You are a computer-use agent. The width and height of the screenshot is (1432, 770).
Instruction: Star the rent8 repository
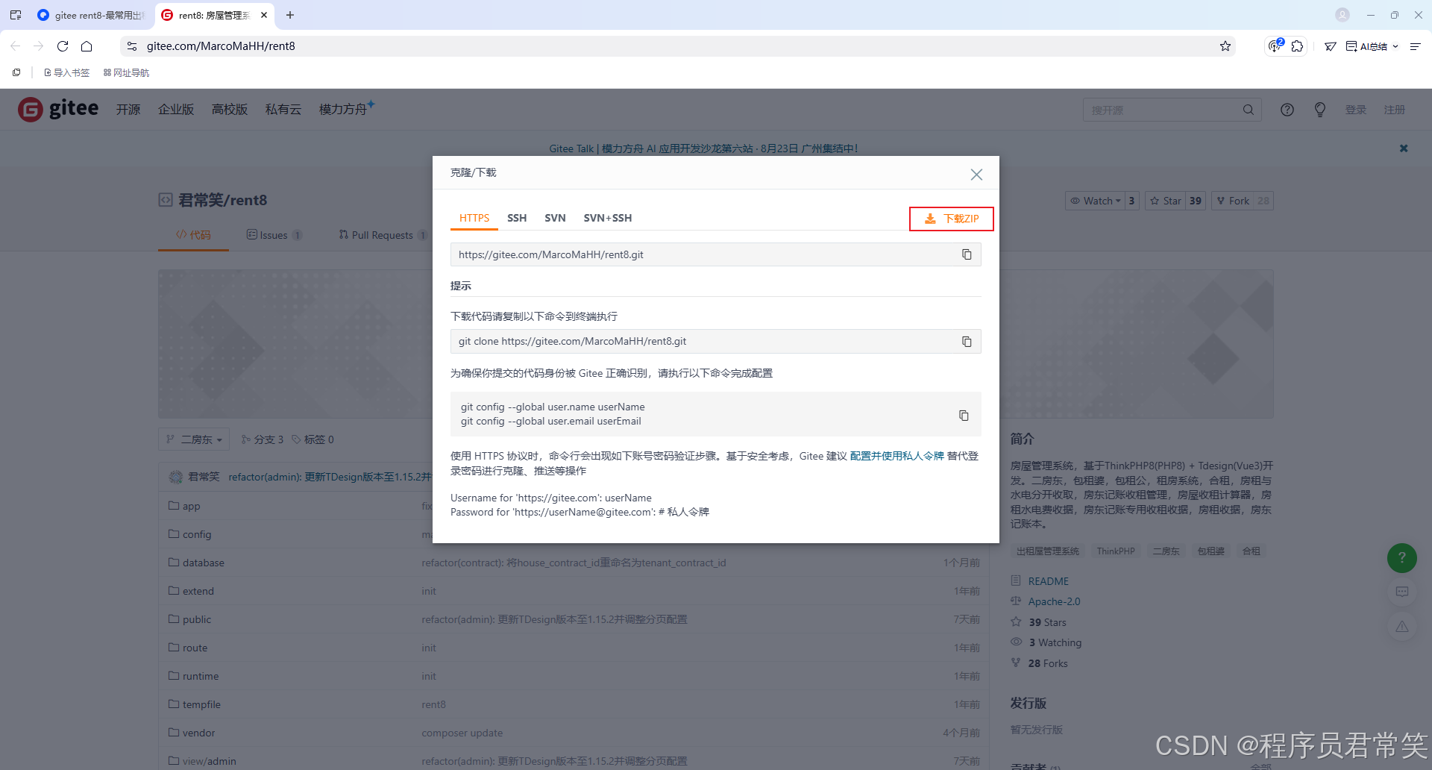tap(1166, 201)
